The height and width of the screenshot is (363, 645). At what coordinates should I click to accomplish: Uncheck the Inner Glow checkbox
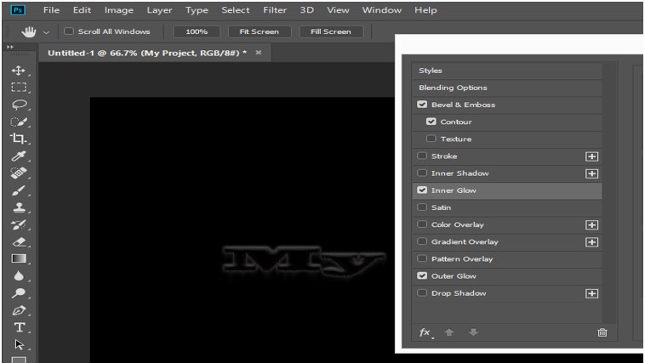click(x=422, y=190)
